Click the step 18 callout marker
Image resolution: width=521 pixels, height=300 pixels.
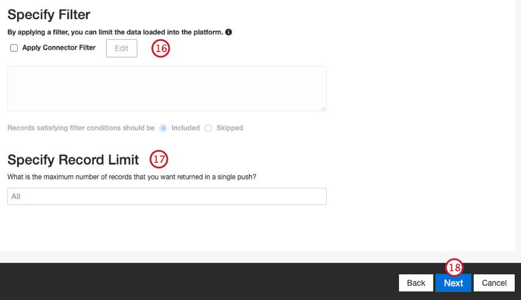pyautogui.click(x=454, y=268)
